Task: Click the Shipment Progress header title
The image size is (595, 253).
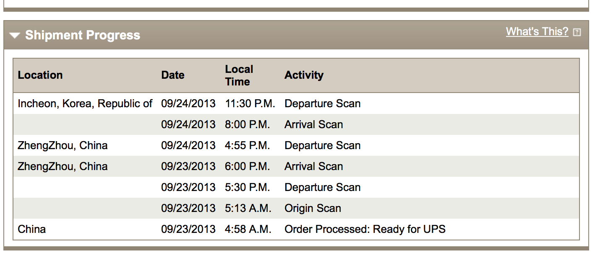Action: pos(82,35)
